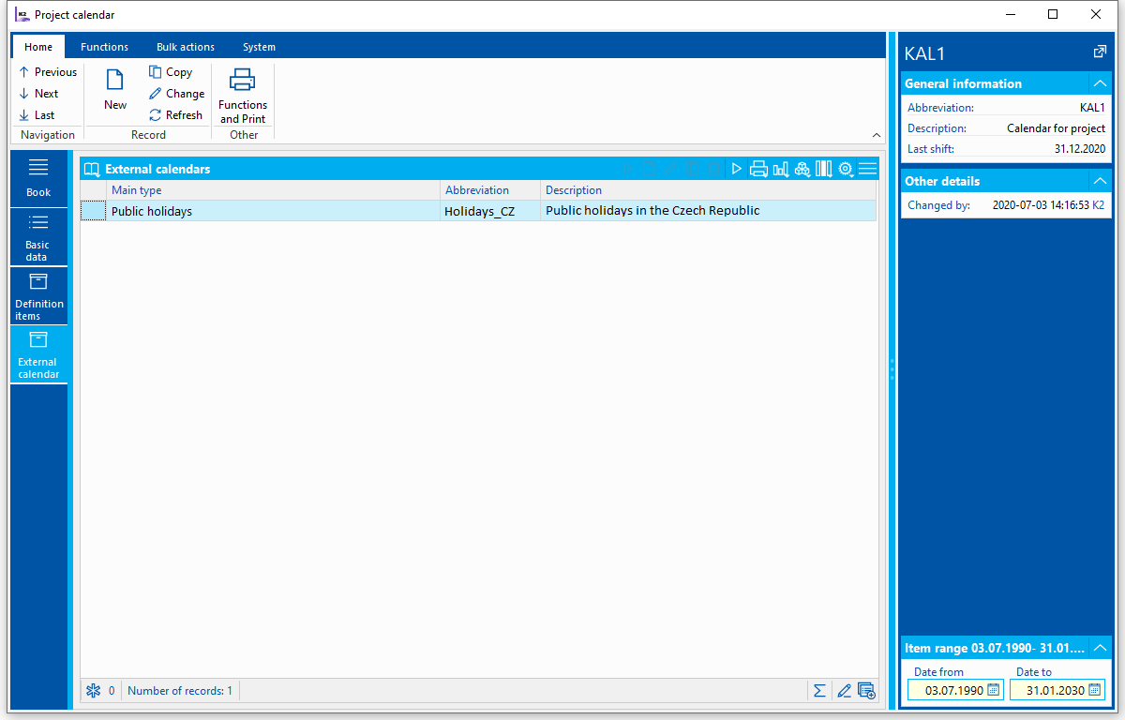Click the Public holidays main type cell
Screen dimensions: 1125x720
274,211
